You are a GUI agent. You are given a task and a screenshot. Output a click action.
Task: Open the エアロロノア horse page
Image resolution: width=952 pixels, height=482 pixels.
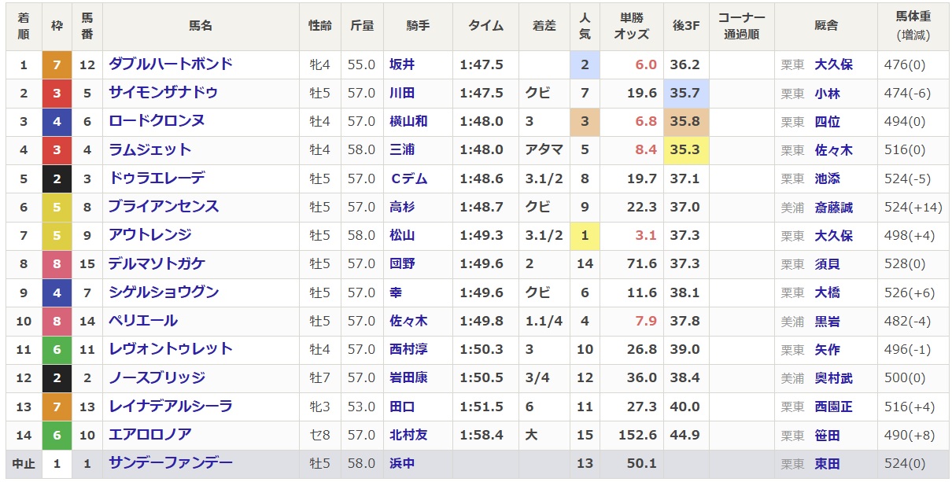(x=149, y=435)
